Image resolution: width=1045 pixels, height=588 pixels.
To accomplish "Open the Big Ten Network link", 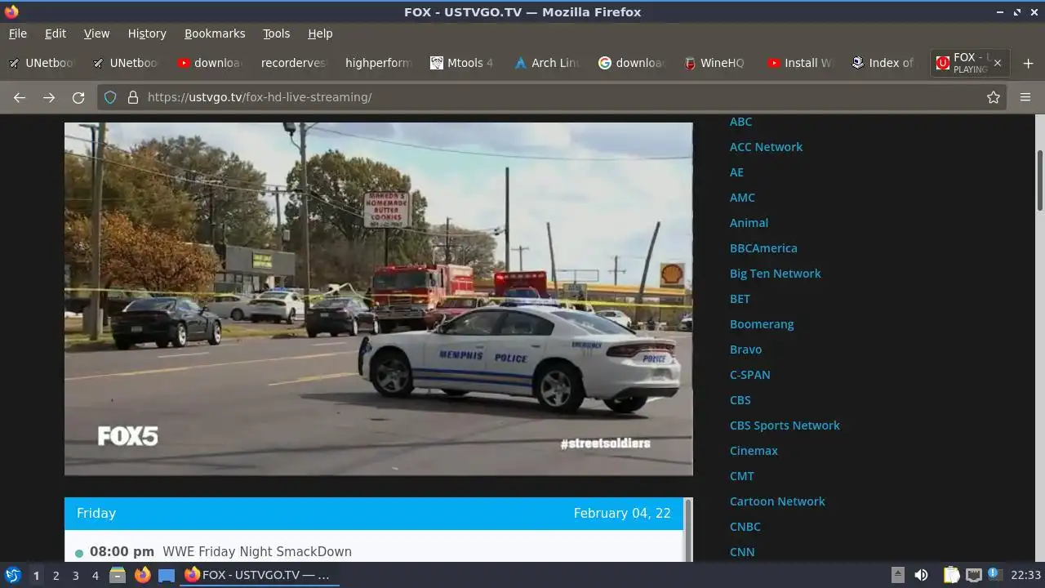I will point(775,274).
